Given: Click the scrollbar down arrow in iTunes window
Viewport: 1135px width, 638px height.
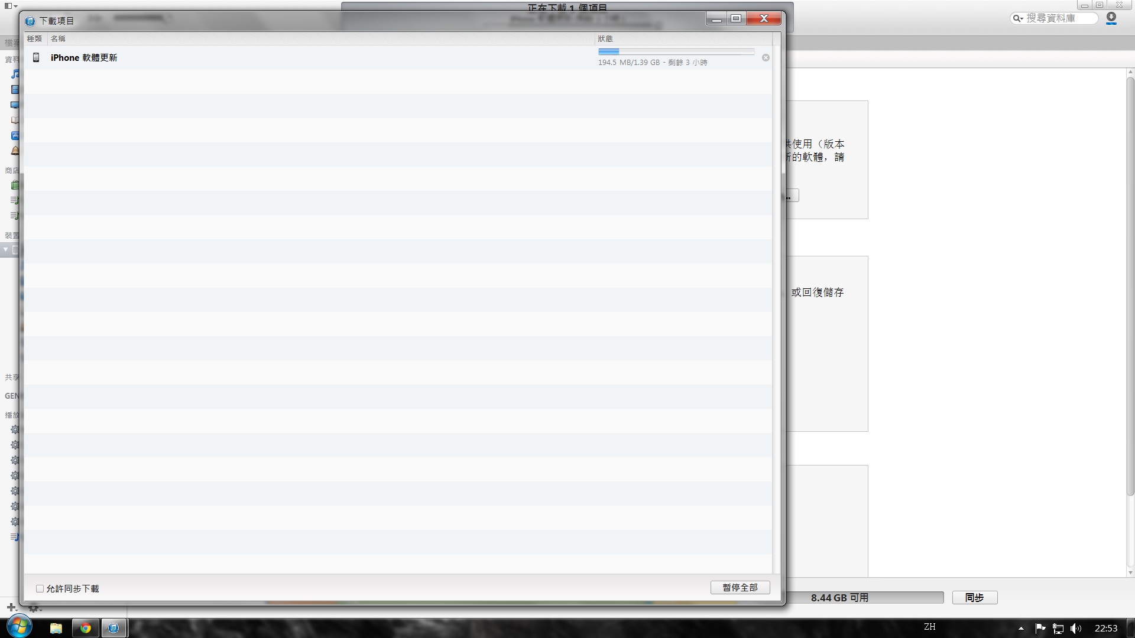Looking at the screenshot, I should tap(1130, 572).
